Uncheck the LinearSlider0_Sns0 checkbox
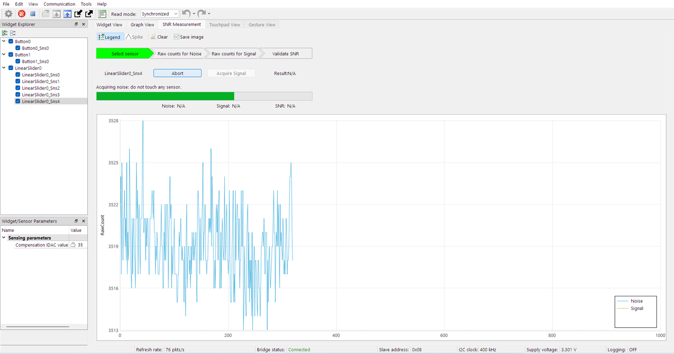The image size is (674, 354). 18,75
